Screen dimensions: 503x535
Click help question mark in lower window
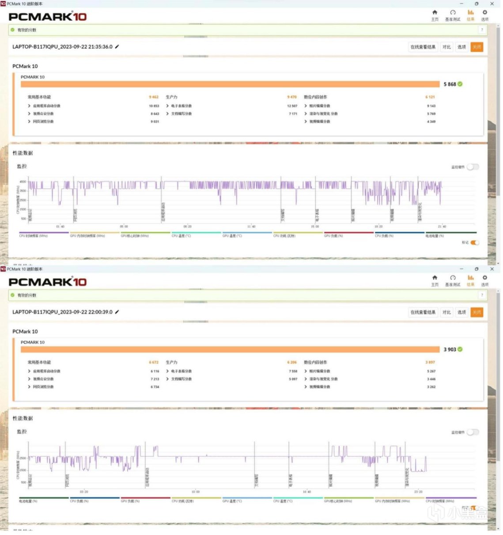point(482,295)
